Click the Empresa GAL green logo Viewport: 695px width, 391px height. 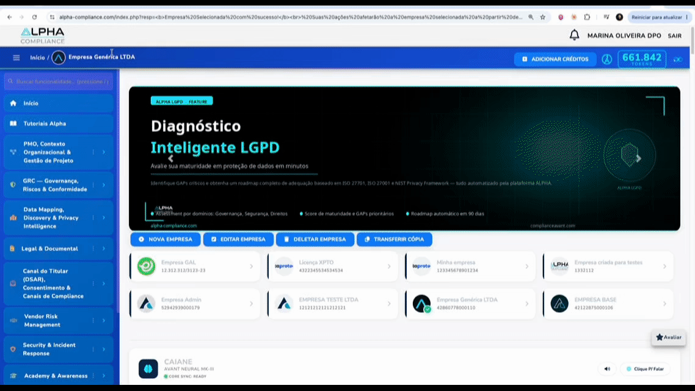pos(147,266)
